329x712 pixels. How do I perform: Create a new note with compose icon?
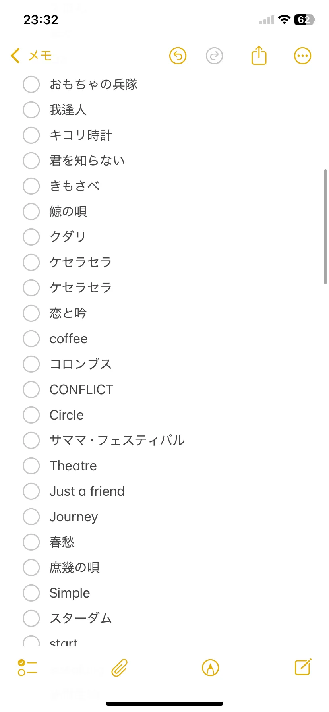point(303,667)
